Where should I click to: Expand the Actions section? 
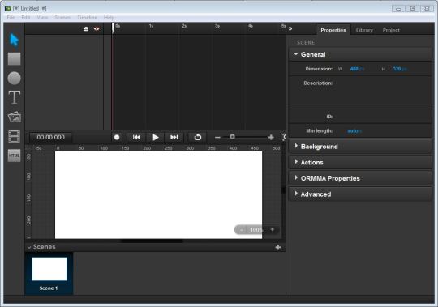point(360,162)
